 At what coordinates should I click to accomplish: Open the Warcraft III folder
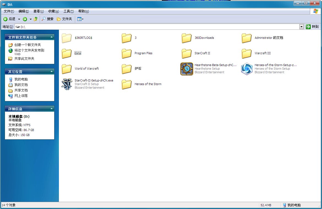coord(247,53)
